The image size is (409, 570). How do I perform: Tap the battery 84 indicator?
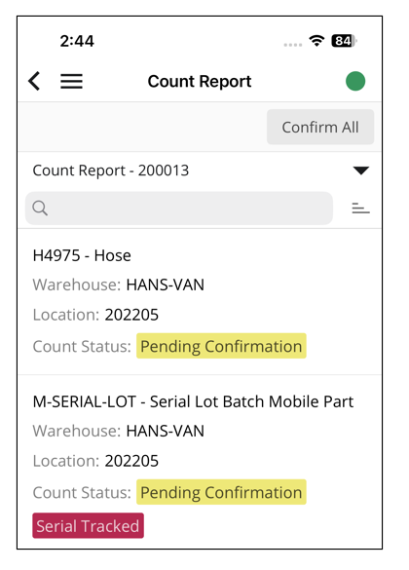coord(344,41)
